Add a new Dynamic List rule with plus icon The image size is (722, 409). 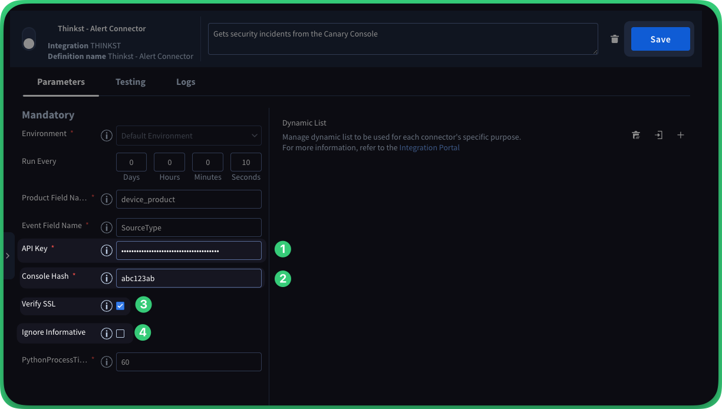point(681,135)
